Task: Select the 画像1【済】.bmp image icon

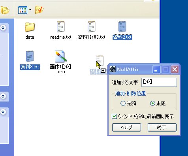Action: [x=60, y=56]
